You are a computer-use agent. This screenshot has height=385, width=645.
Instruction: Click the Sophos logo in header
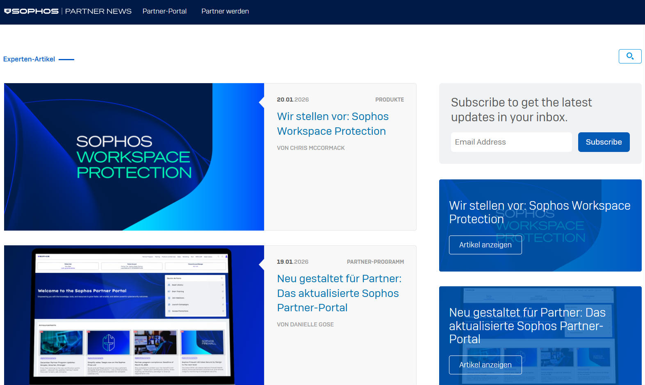click(x=32, y=11)
